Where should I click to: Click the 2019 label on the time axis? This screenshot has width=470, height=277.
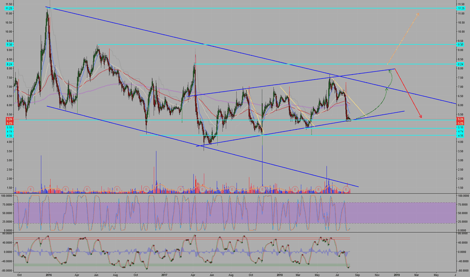396,274
